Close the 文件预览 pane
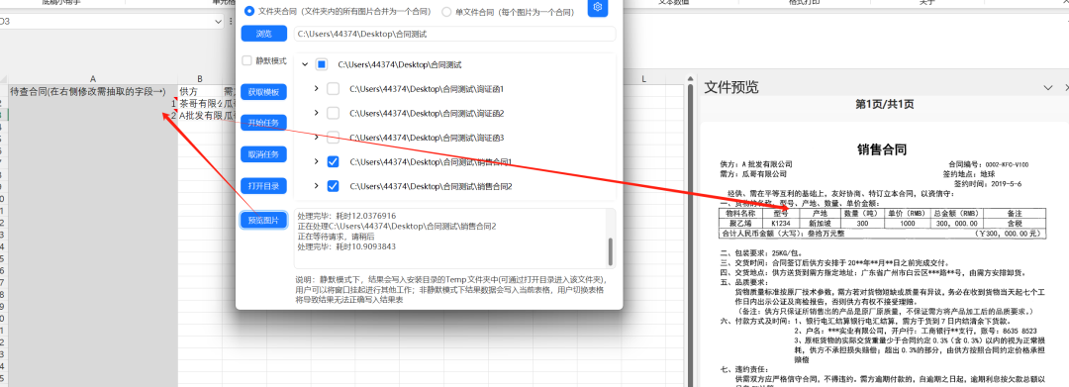This screenshot has width=1069, height=387. pyautogui.click(x=1066, y=87)
